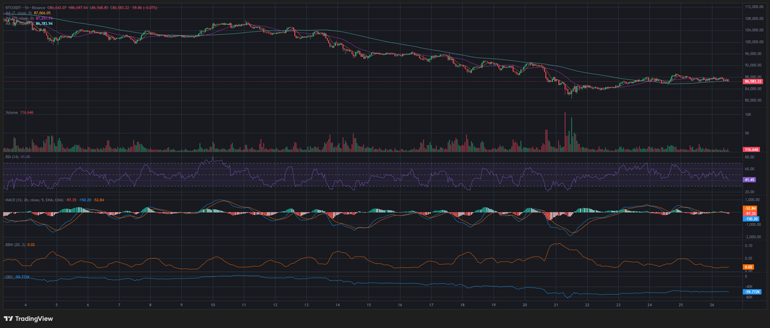Click the 10K volume axis label
The width and height of the screenshot is (770, 328).
748,114
